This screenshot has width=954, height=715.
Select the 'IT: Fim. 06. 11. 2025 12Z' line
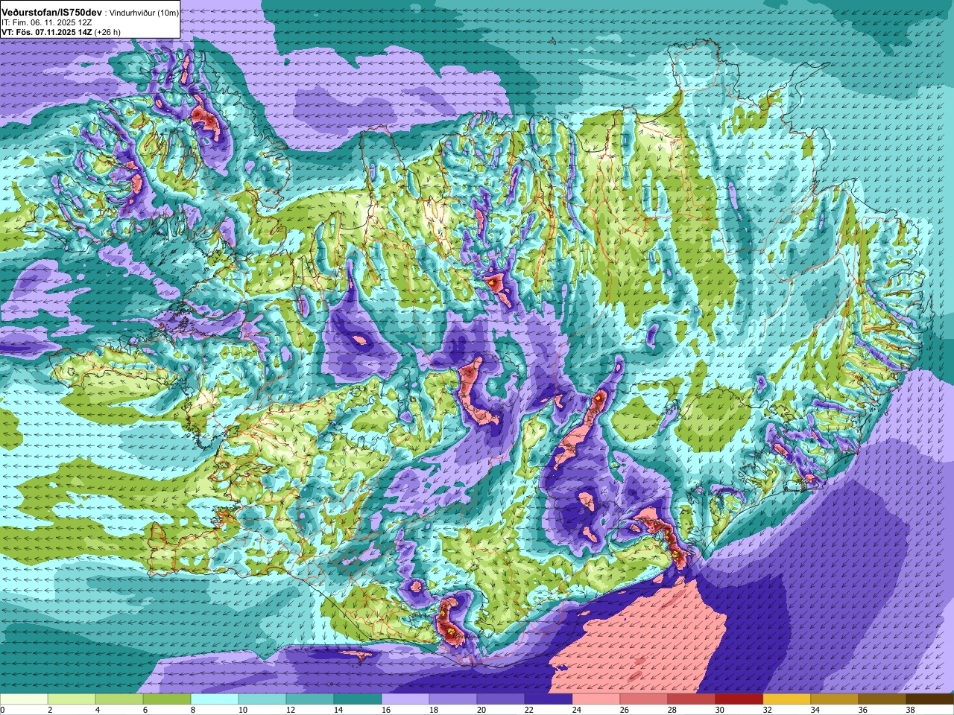tap(48, 23)
